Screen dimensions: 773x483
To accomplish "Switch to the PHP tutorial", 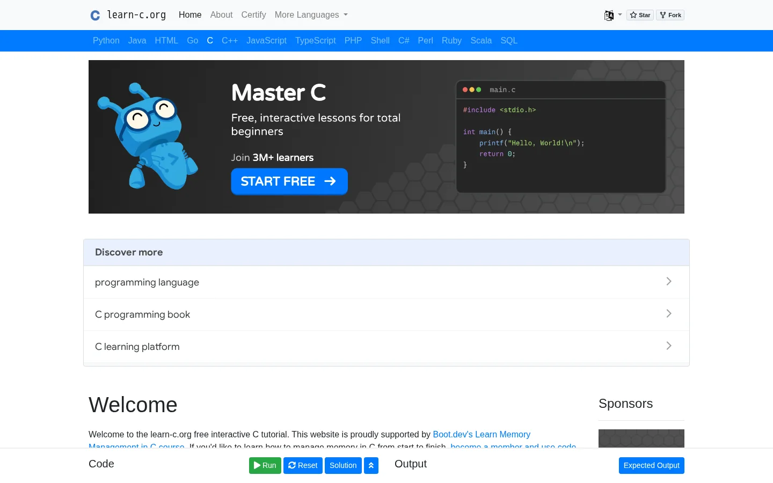I will 353,41.
